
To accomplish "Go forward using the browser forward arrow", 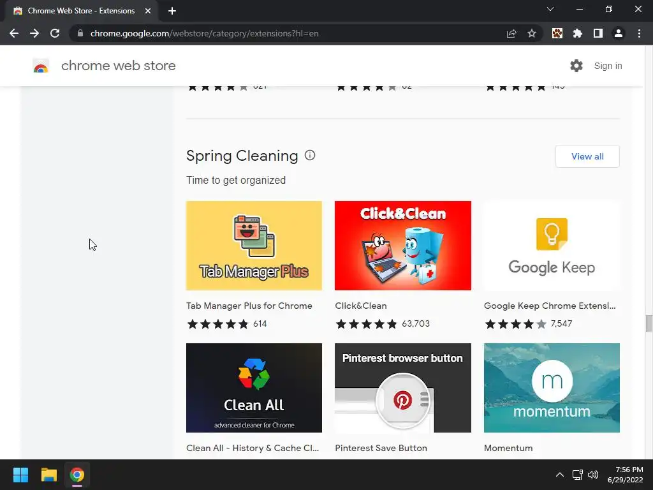I will 34,33.
